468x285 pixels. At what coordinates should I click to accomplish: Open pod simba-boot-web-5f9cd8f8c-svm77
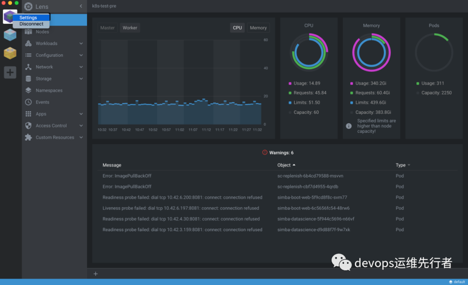312,197
